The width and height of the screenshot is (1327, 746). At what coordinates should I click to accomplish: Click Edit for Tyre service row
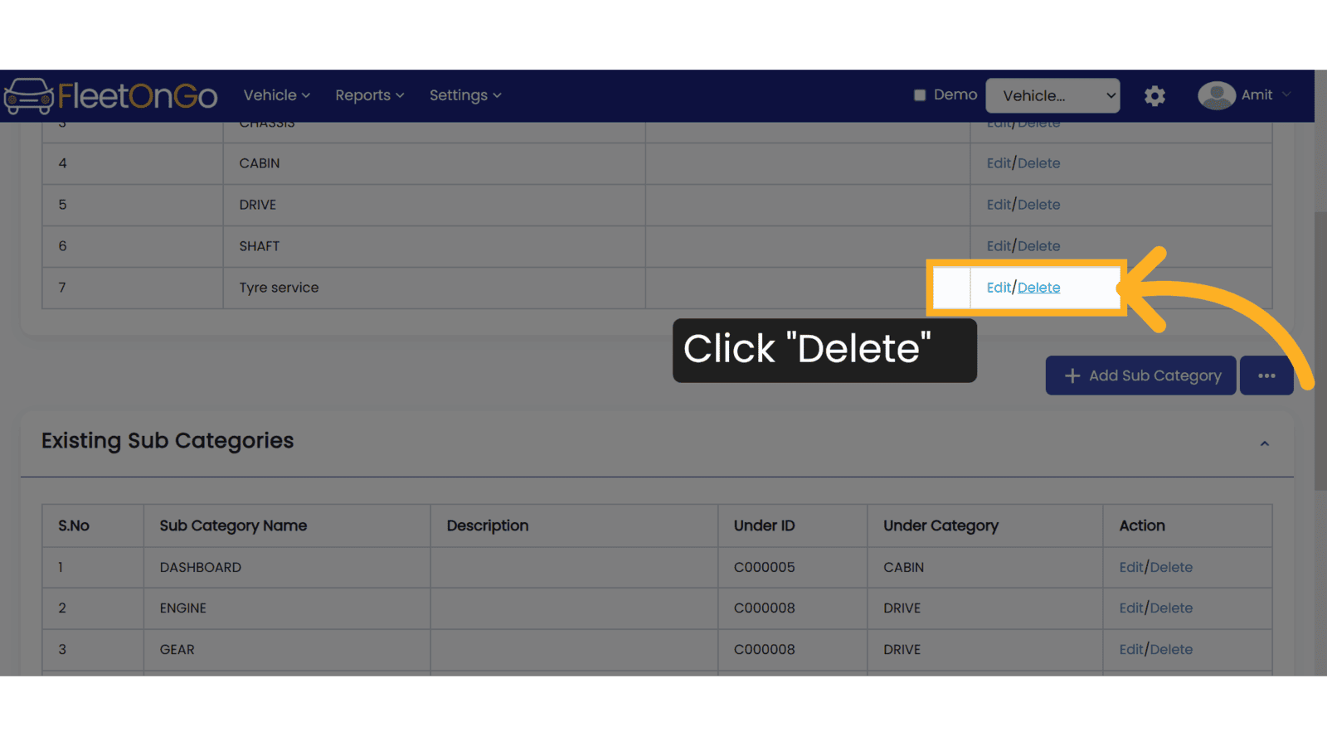(999, 288)
